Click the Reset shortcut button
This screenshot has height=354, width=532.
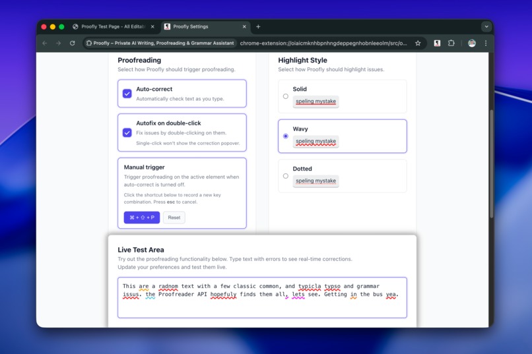174,218
